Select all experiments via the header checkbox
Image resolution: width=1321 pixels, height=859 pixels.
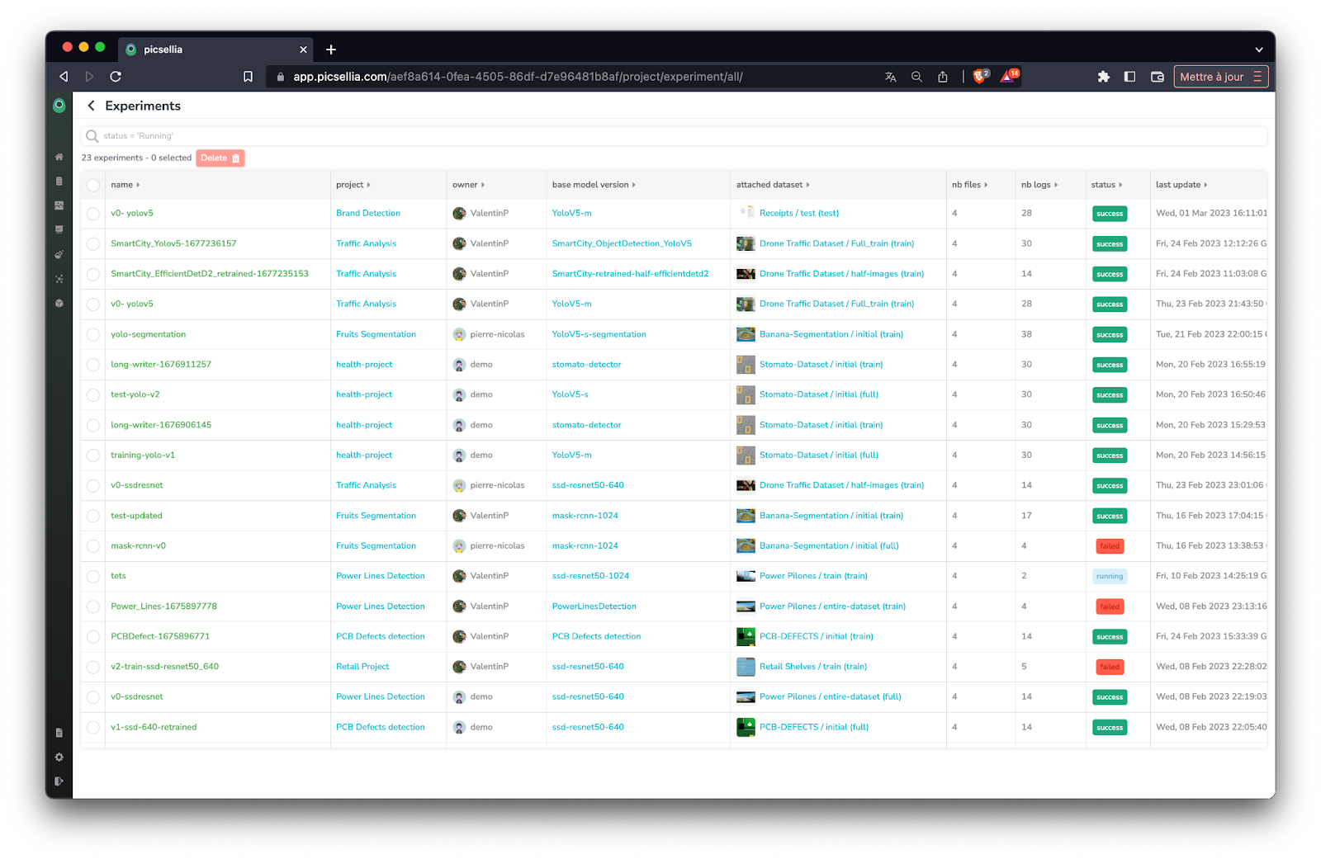tap(93, 185)
